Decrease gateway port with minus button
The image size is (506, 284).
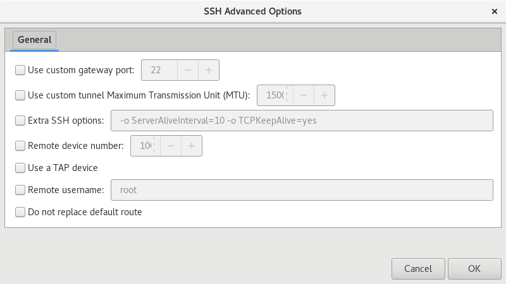(188, 70)
